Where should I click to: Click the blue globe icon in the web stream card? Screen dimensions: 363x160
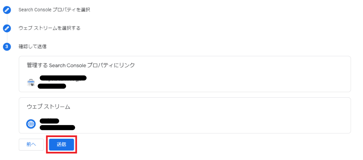point(31,124)
